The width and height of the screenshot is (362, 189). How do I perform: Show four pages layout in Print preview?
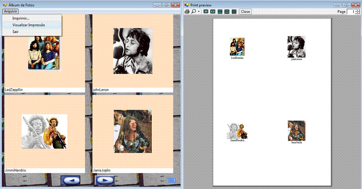(x=227, y=11)
